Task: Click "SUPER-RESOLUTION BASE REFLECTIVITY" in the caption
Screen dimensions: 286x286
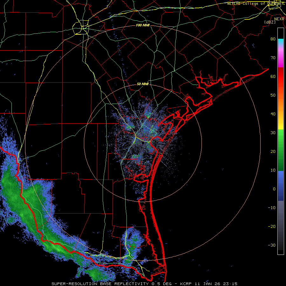Action: tap(100, 284)
